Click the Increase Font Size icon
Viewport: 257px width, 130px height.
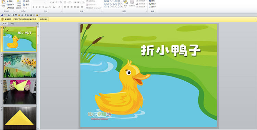[53, 2]
